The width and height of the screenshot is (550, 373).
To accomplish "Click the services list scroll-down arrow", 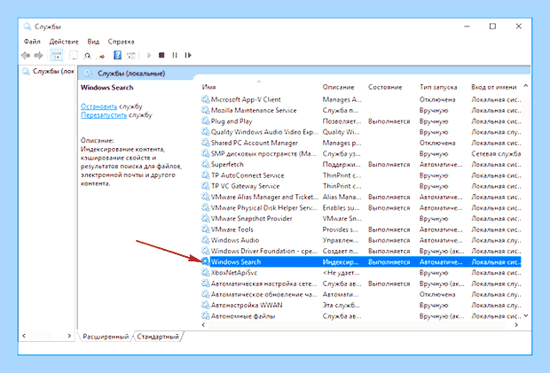I will click(x=525, y=316).
